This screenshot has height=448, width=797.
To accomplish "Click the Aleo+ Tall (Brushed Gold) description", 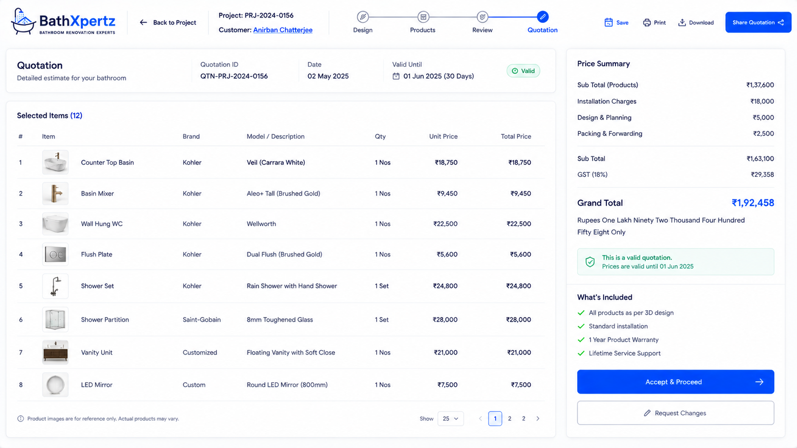I will (x=283, y=194).
